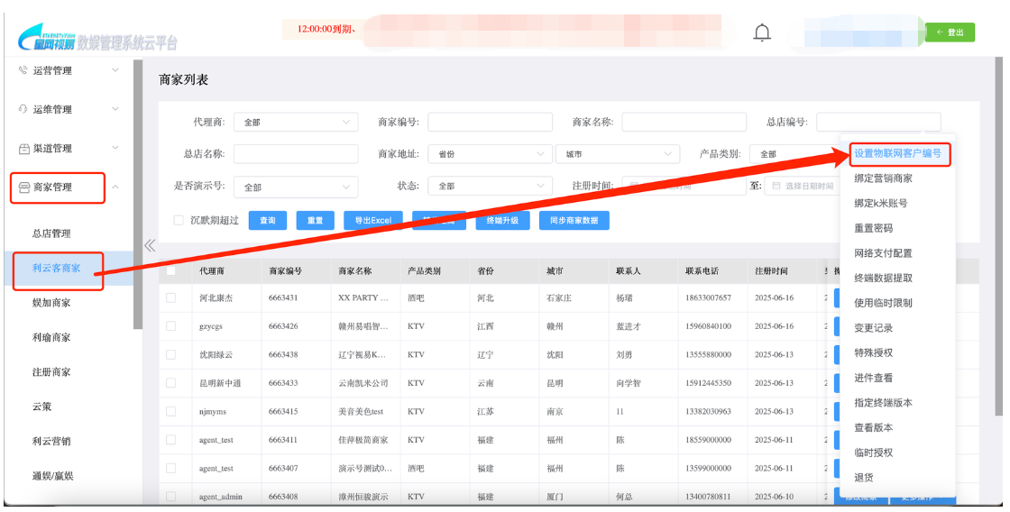Click the green 登出 logout button
The height and width of the screenshot is (512, 1010).
point(950,32)
